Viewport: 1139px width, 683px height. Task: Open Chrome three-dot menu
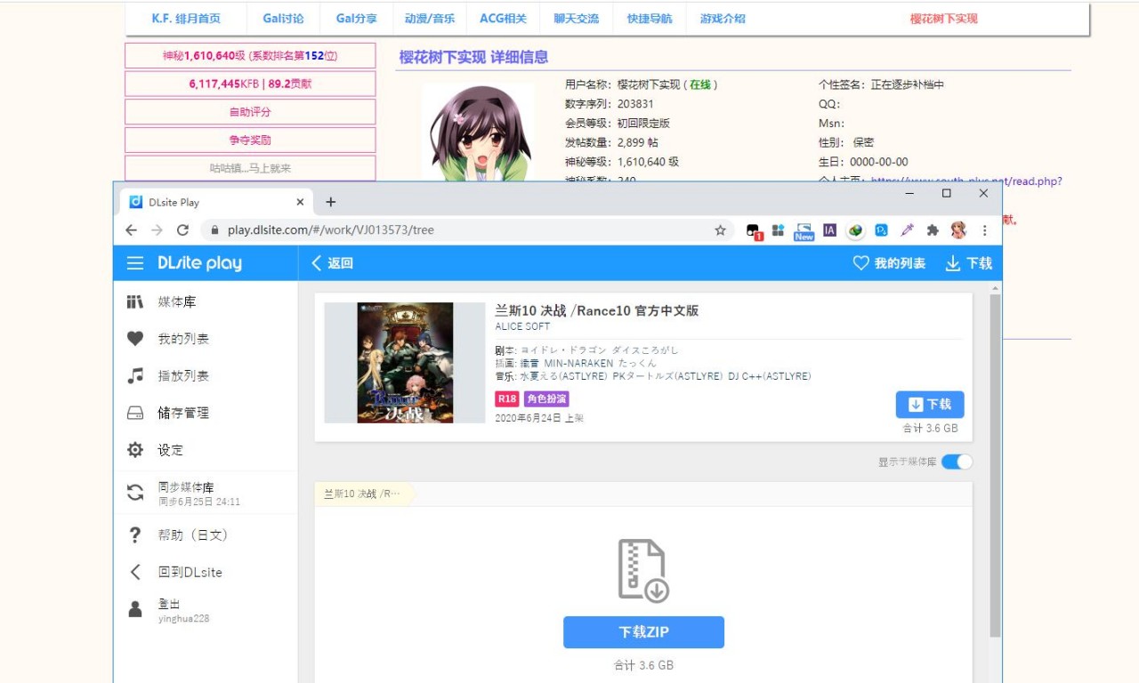click(984, 230)
